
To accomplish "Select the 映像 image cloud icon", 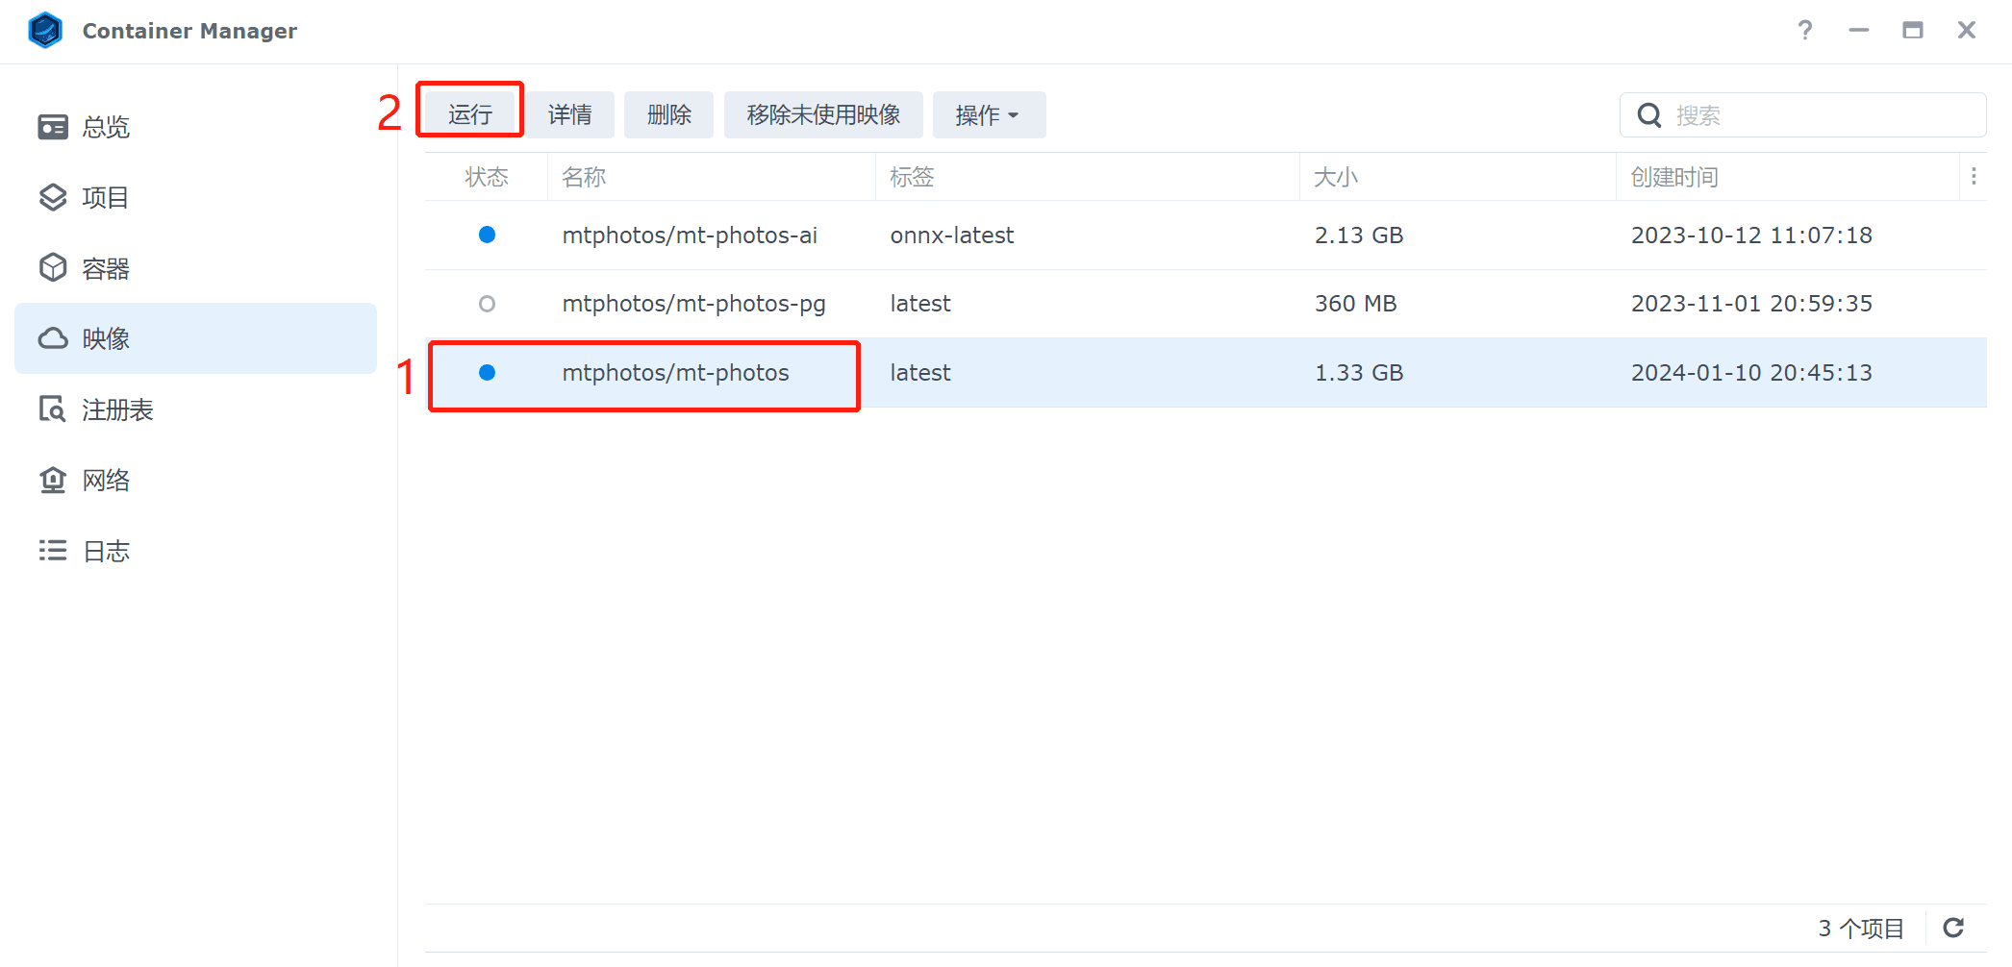I will click(53, 338).
